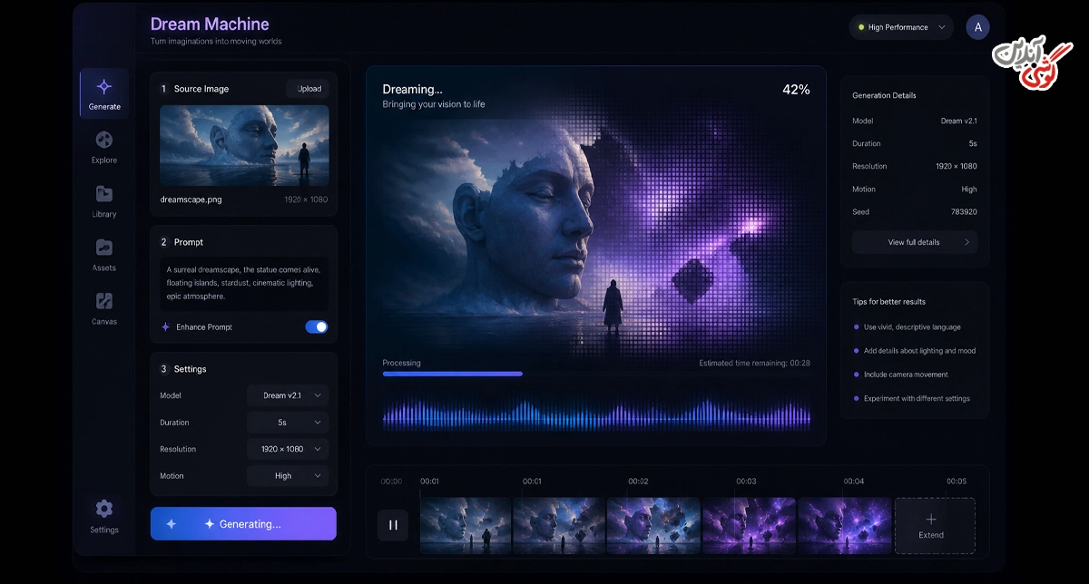Click the Source Image section heading

[x=201, y=89]
